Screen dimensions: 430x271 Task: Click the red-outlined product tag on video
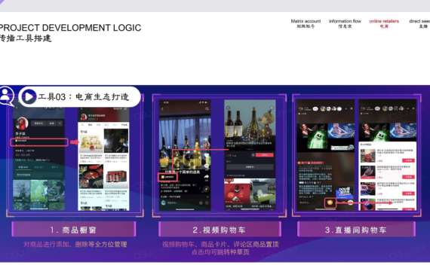[x=167, y=177]
